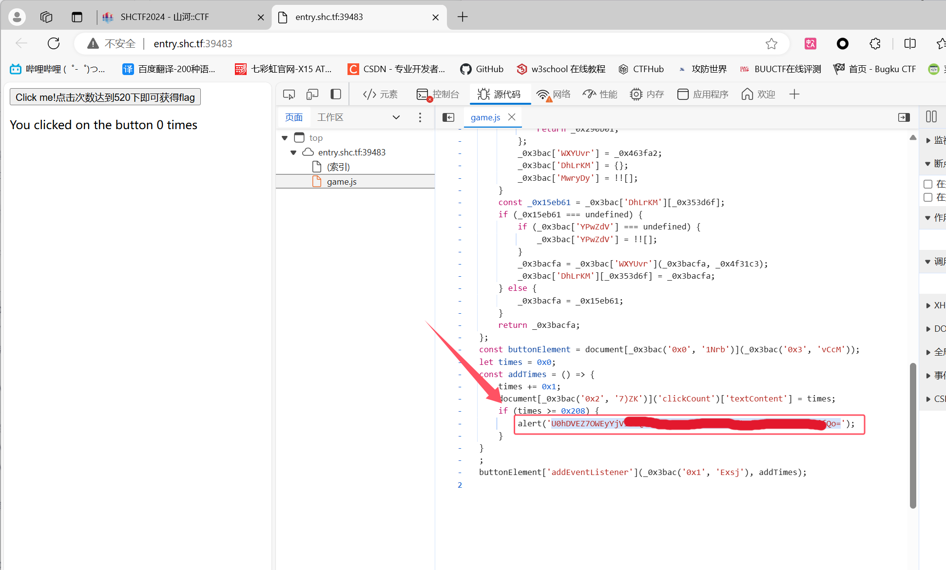Hide the navigator pane toggle icon

coord(448,117)
